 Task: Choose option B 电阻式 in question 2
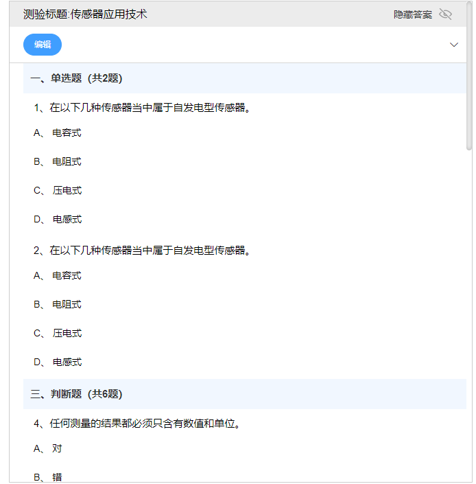67,304
